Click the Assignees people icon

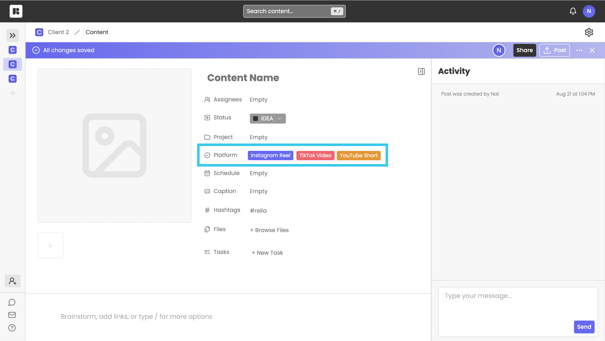(x=207, y=99)
